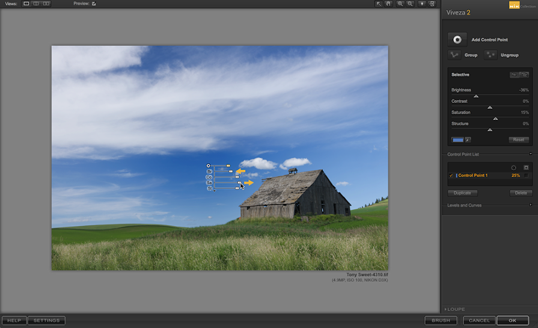This screenshot has height=328, width=538.
Task: Pick the eyedropper color picker tool
Action: tap(468, 140)
